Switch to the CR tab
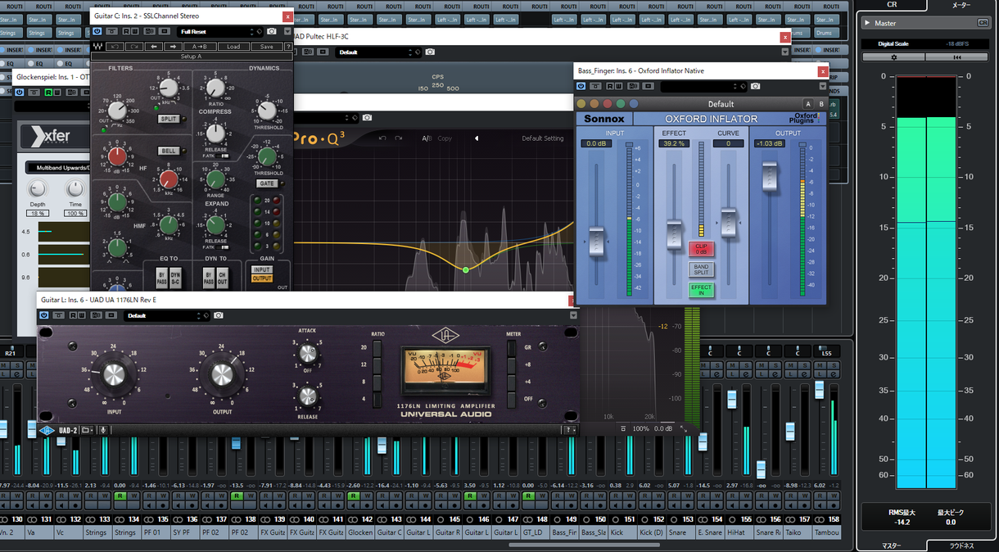The height and width of the screenshot is (552, 999). click(892, 5)
